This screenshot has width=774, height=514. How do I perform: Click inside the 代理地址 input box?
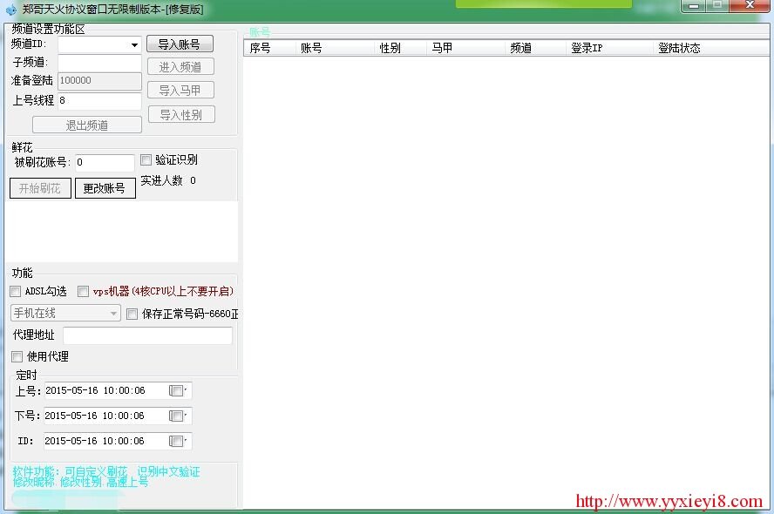coord(146,335)
